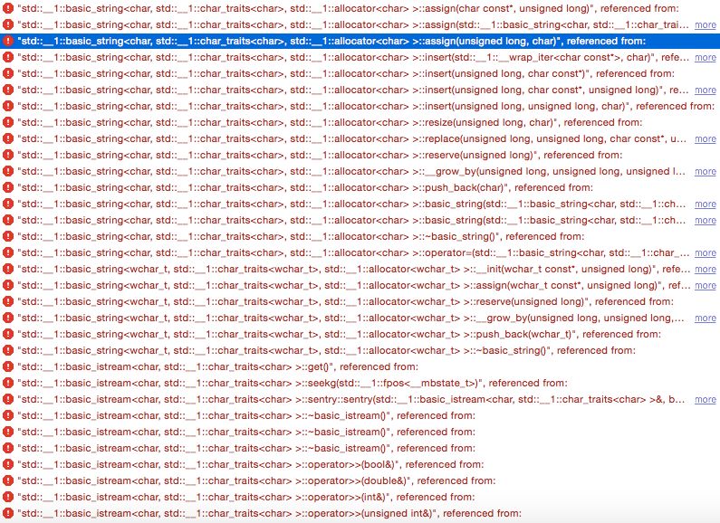Select the assign(char const*, unsigned long) error text

tap(348, 8)
